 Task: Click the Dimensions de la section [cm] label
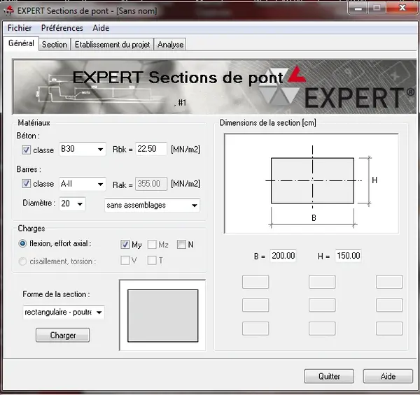[268, 123]
